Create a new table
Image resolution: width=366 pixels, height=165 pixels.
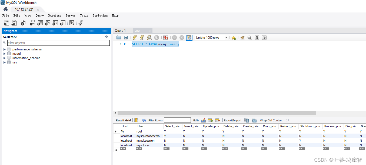tap(40, 23)
